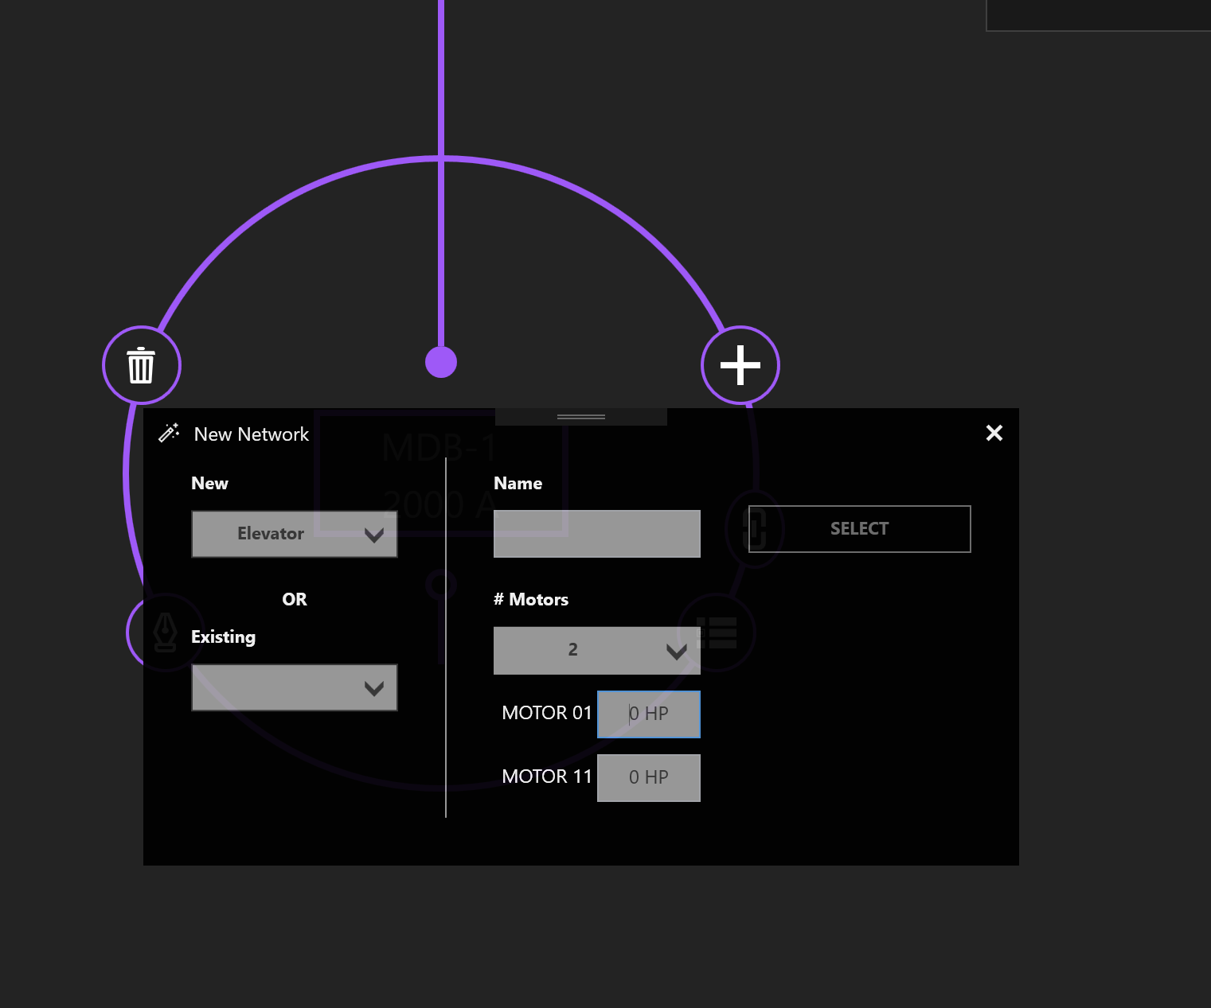1211x1008 pixels.
Task: Expand the Existing network dropdown
Action: tap(294, 687)
